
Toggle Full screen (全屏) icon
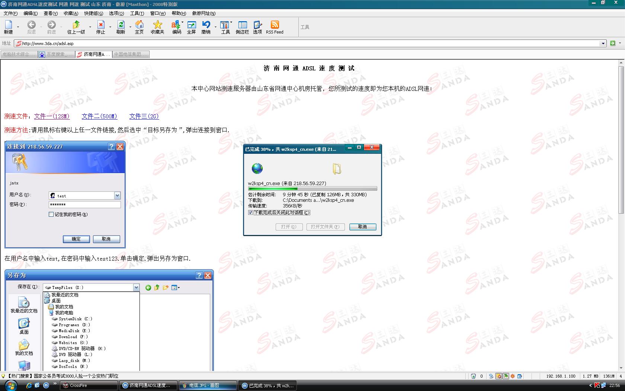click(191, 25)
